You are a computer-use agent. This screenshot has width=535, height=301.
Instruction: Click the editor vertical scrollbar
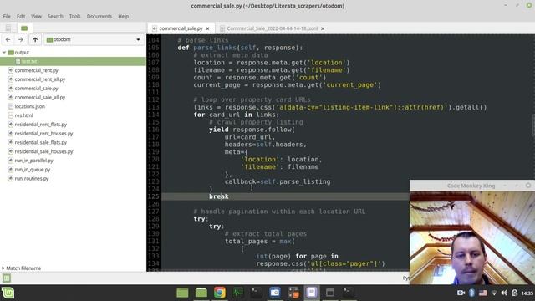pos(533,125)
